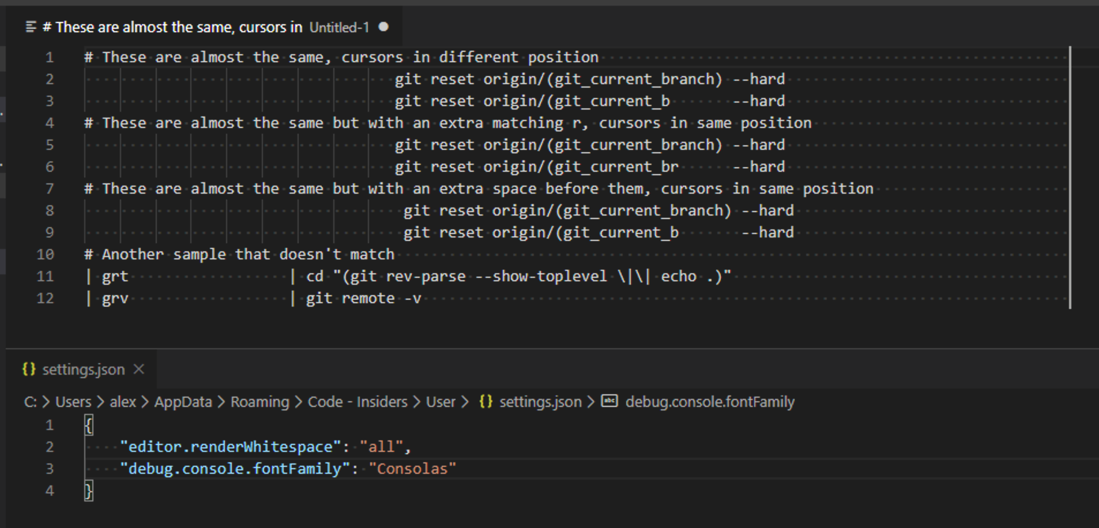This screenshot has width=1099, height=528.
Task: Click the User item in the breadcrumb path
Action: 441,402
